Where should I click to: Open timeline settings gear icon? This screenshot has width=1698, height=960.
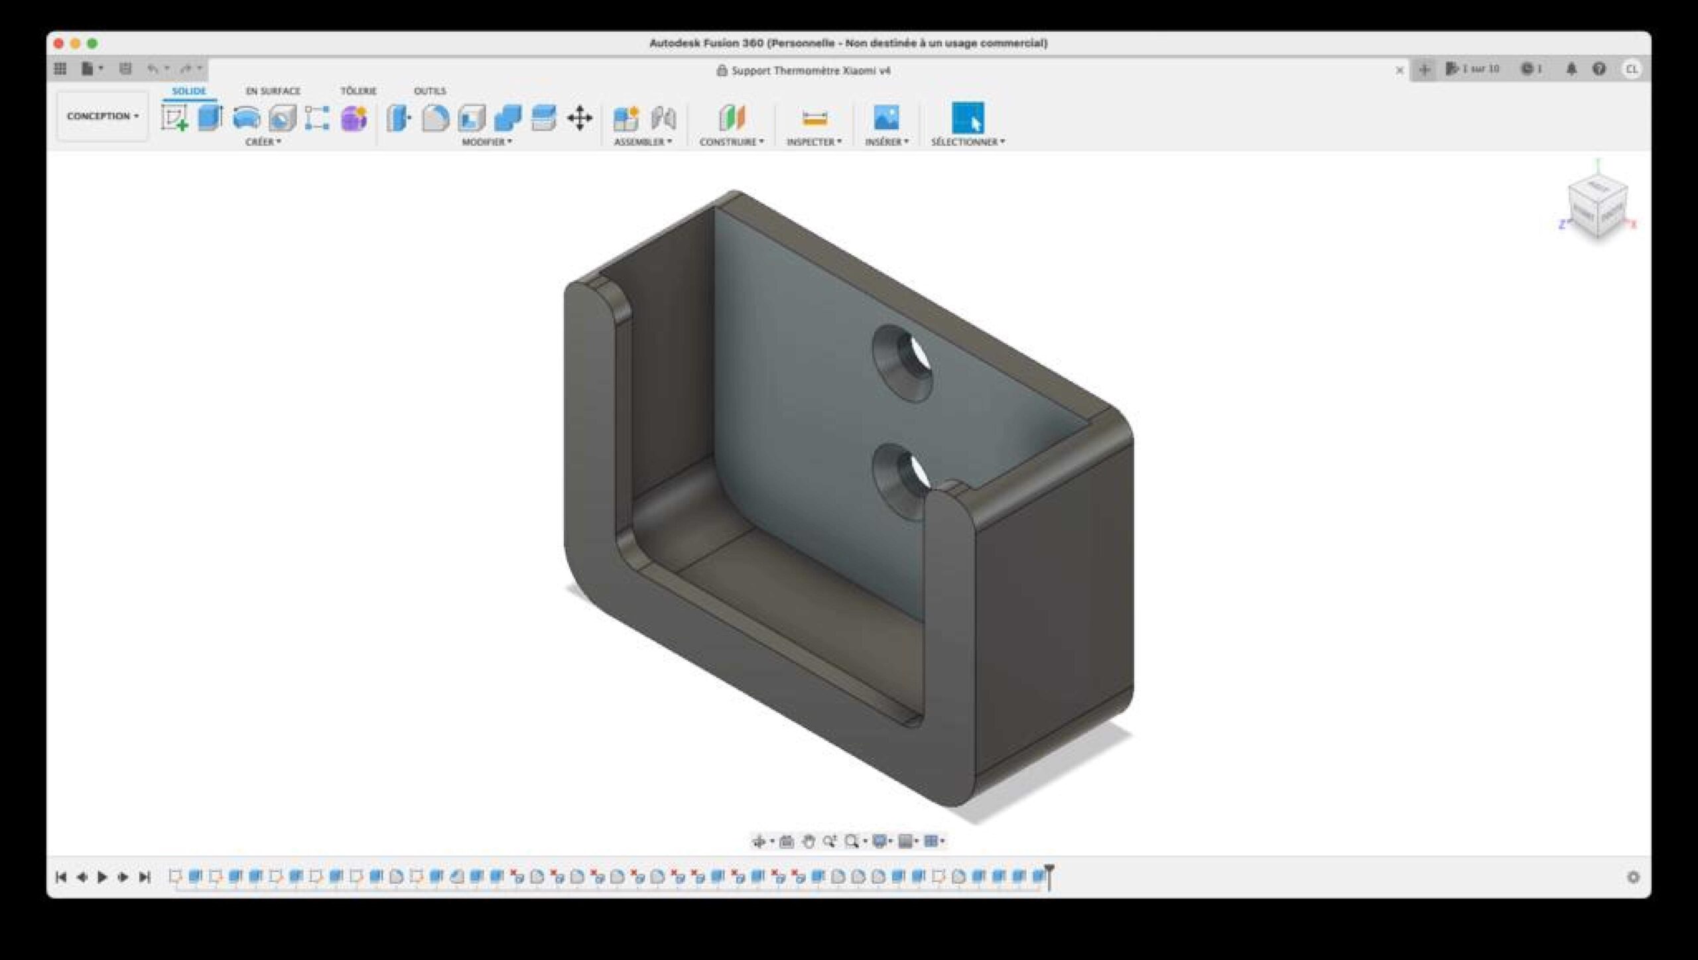coord(1633,877)
